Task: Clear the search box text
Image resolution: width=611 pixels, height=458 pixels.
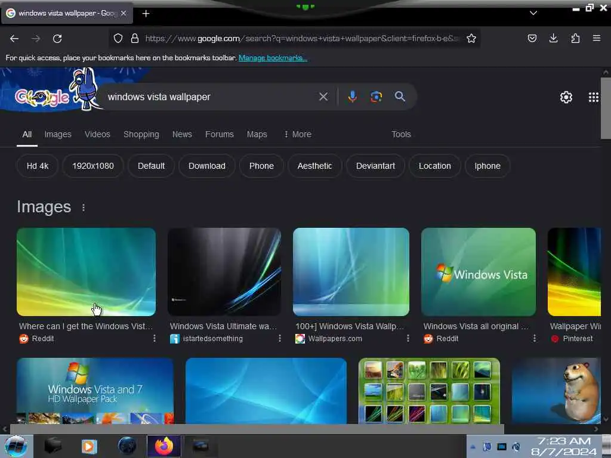Action: (x=323, y=97)
